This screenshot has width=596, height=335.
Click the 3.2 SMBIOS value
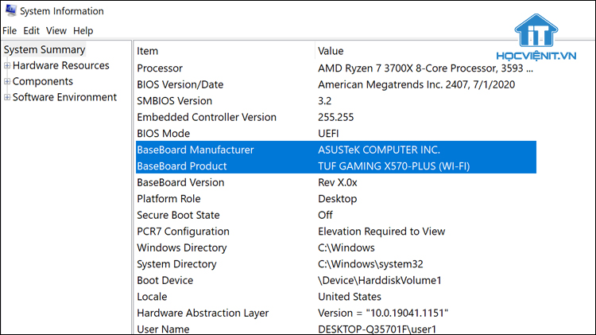(324, 101)
